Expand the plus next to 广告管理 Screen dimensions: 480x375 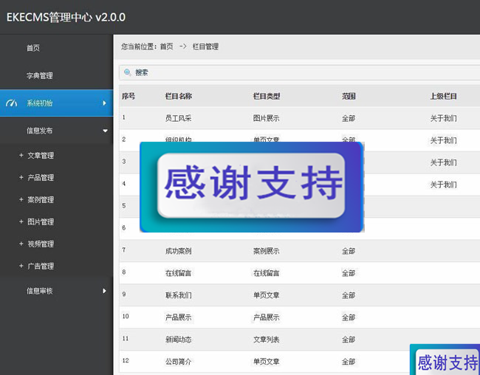click(21, 266)
